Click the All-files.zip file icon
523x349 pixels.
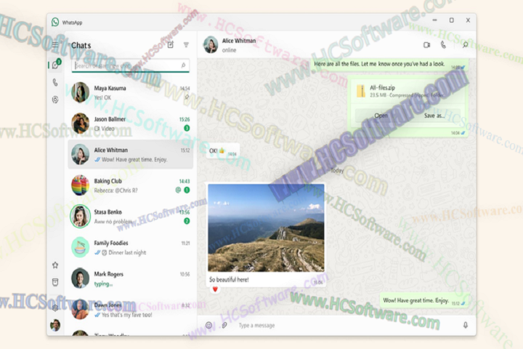point(360,91)
